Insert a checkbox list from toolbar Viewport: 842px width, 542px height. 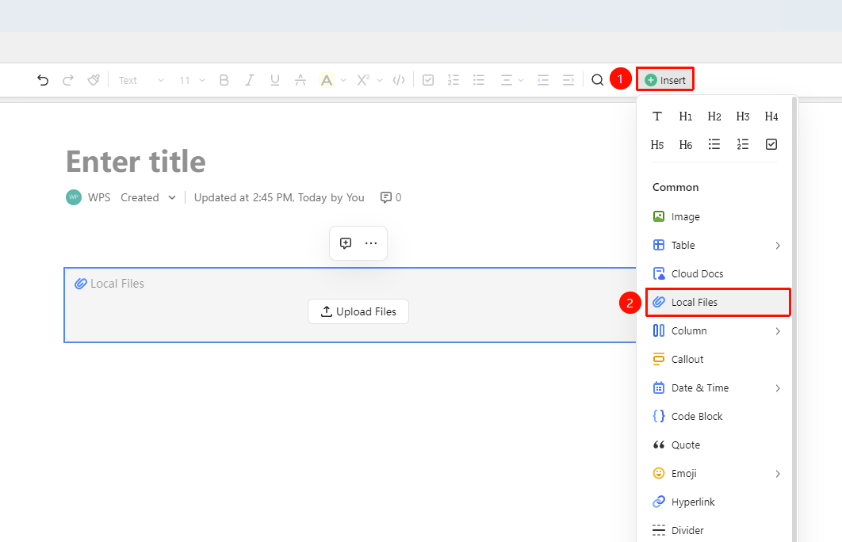(x=428, y=81)
